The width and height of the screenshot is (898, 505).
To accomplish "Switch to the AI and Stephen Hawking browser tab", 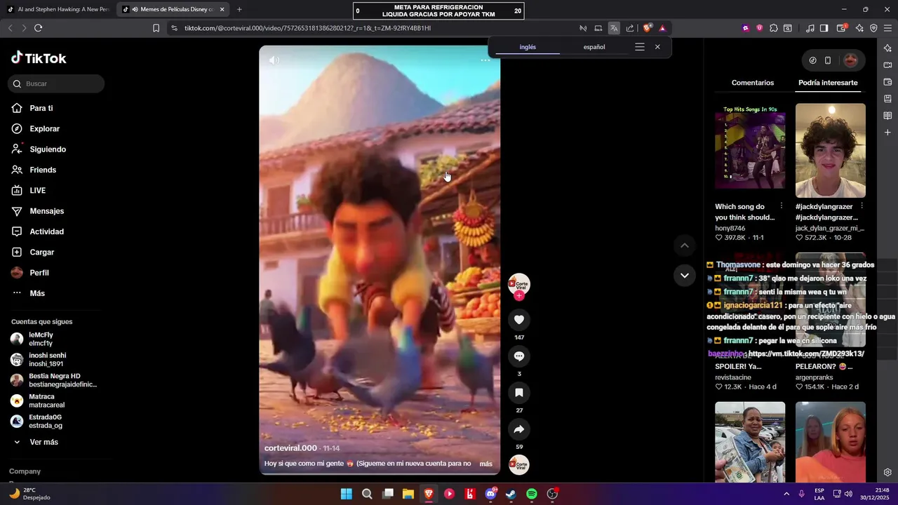I will (58, 9).
